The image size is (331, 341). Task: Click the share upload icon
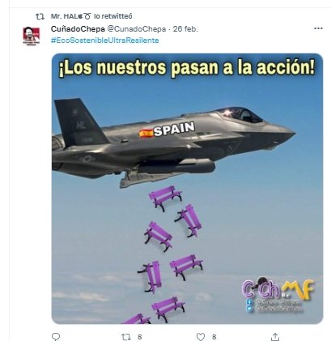tap(275, 337)
